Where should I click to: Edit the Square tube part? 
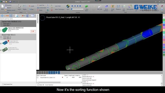click(x=33, y=31)
